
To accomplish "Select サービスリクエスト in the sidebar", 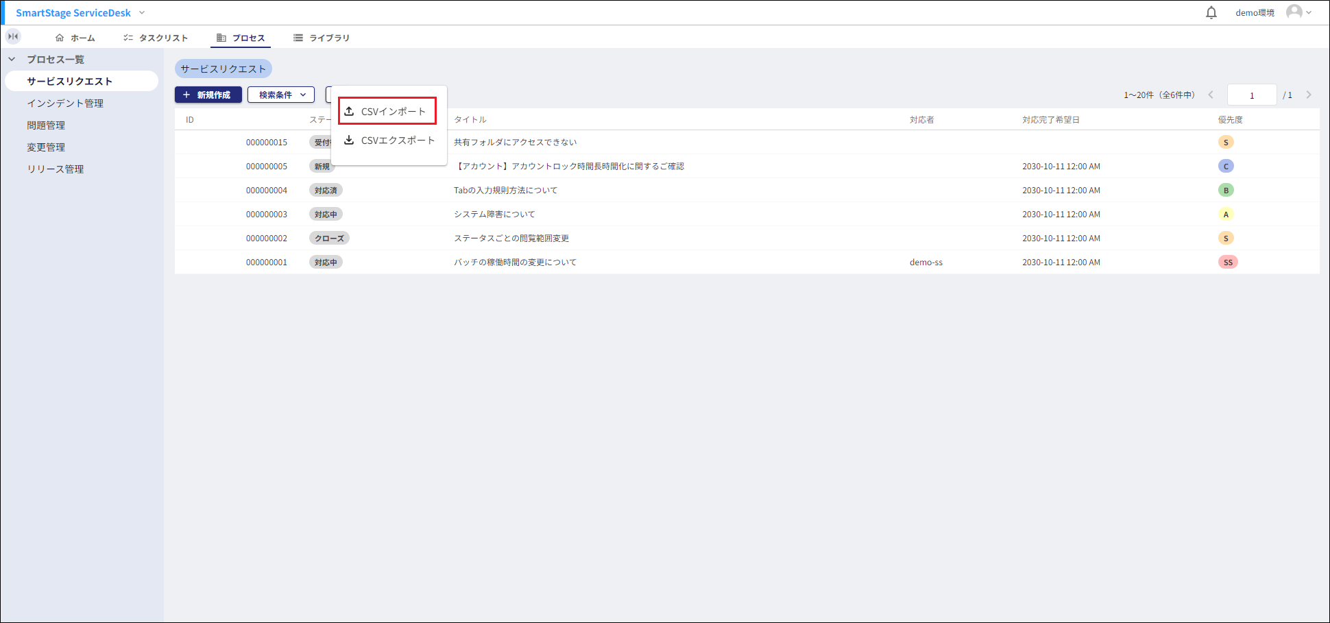I will (82, 81).
